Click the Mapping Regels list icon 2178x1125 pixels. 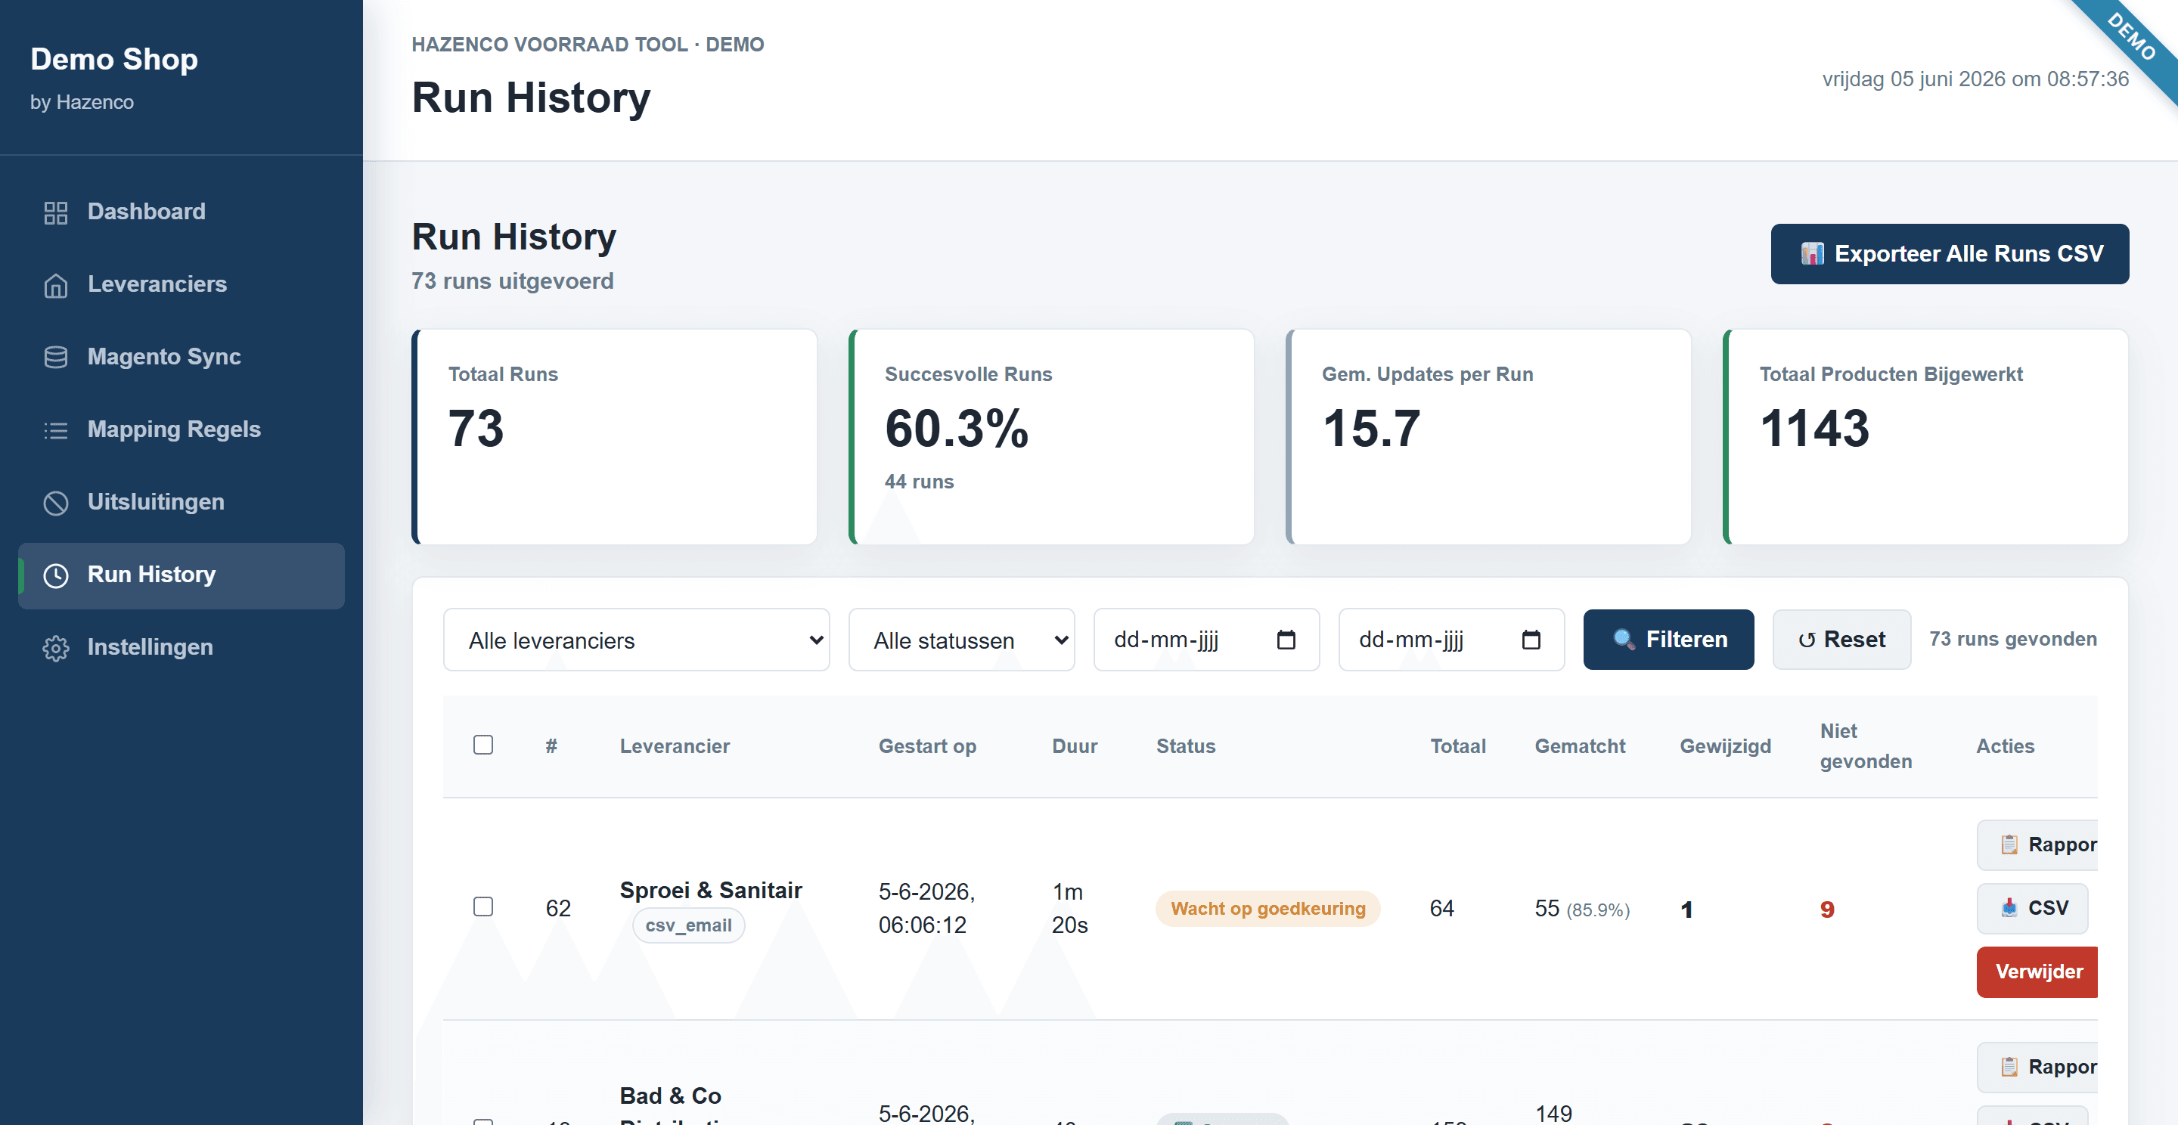point(56,430)
